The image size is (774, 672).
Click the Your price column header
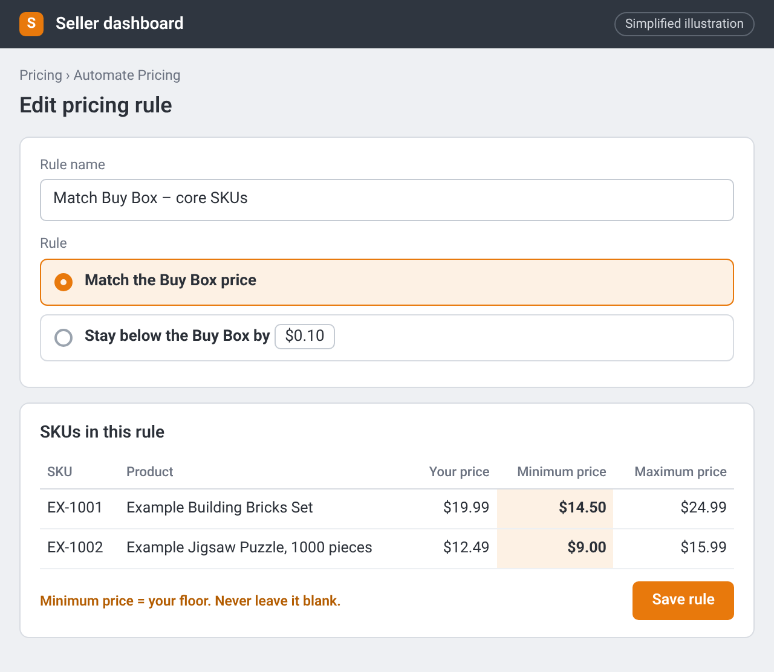pyautogui.click(x=460, y=472)
